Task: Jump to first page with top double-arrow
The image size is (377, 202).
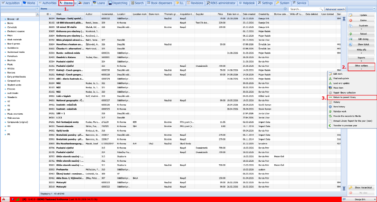Action: click(344, 19)
